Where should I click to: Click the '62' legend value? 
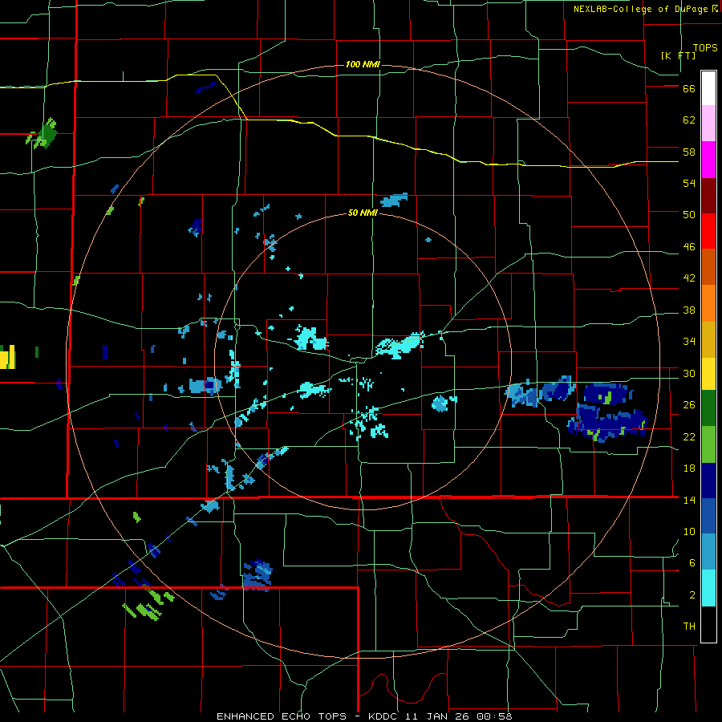[689, 120]
